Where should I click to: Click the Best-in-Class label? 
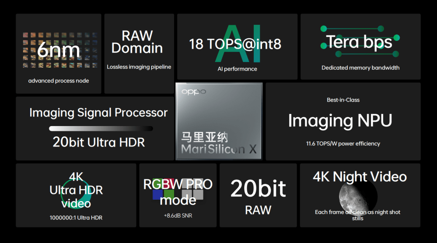pyautogui.click(x=343, y=100)
